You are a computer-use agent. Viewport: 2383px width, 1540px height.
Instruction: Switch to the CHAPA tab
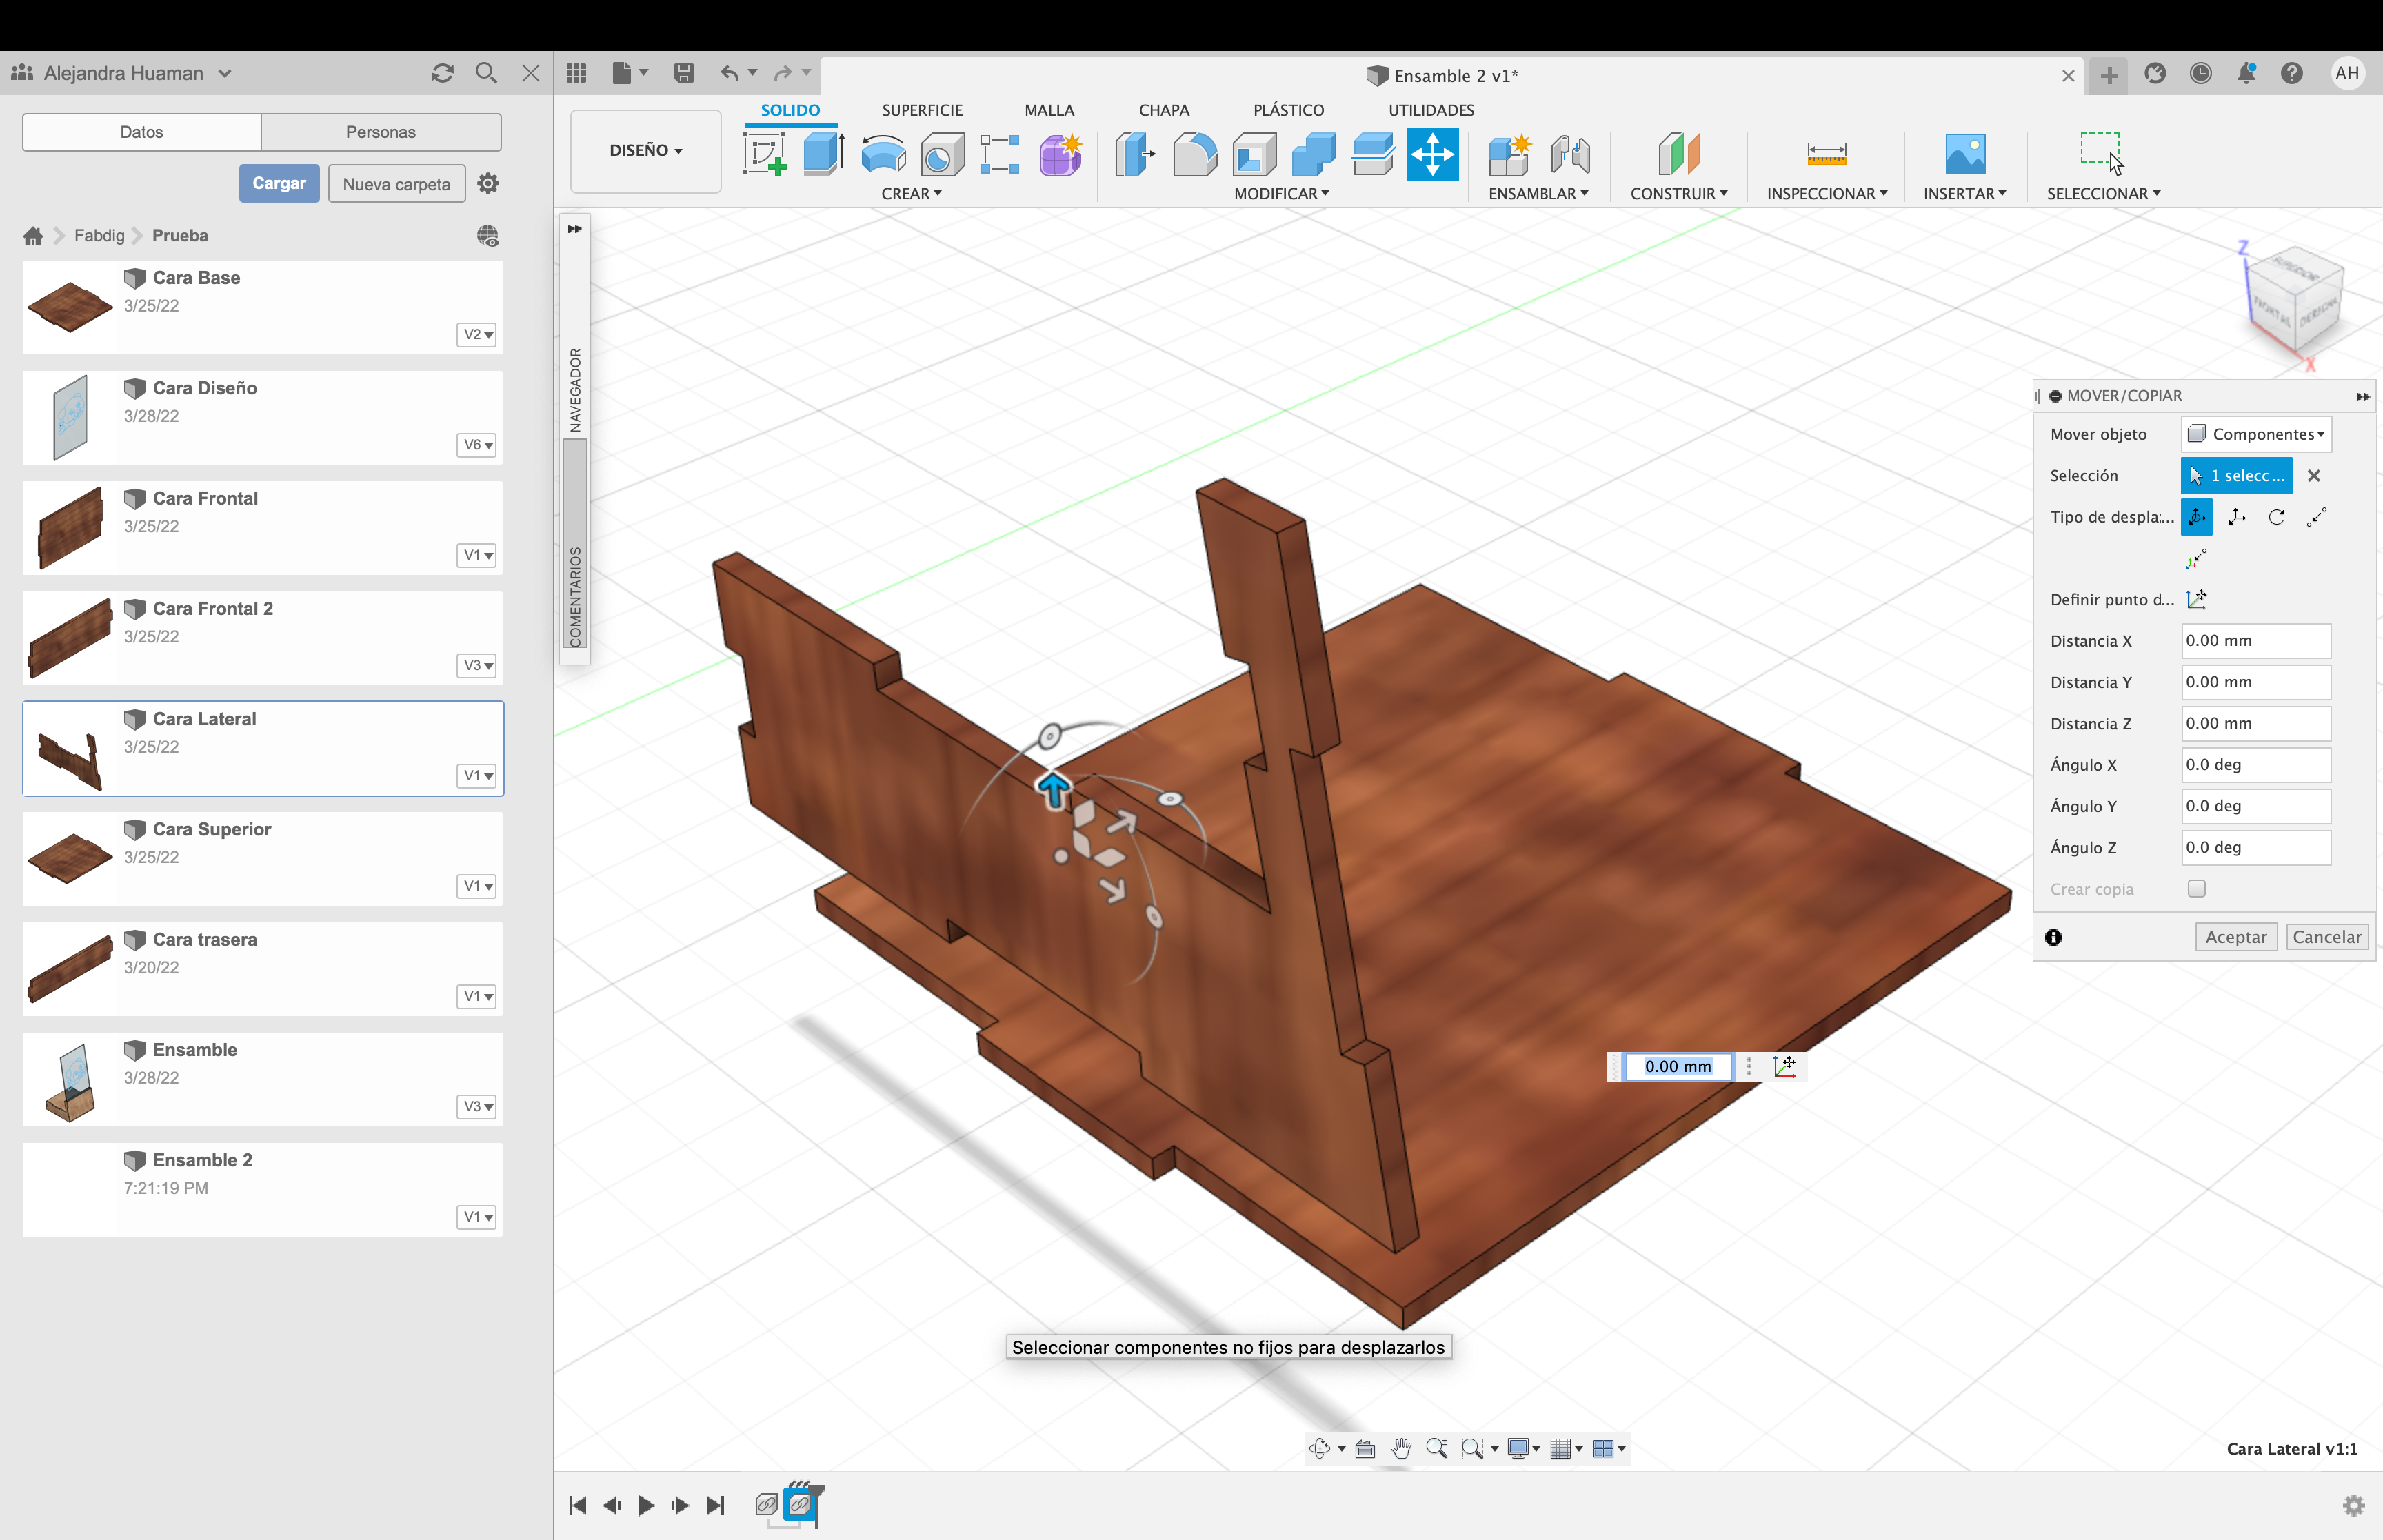point(1164,110)
